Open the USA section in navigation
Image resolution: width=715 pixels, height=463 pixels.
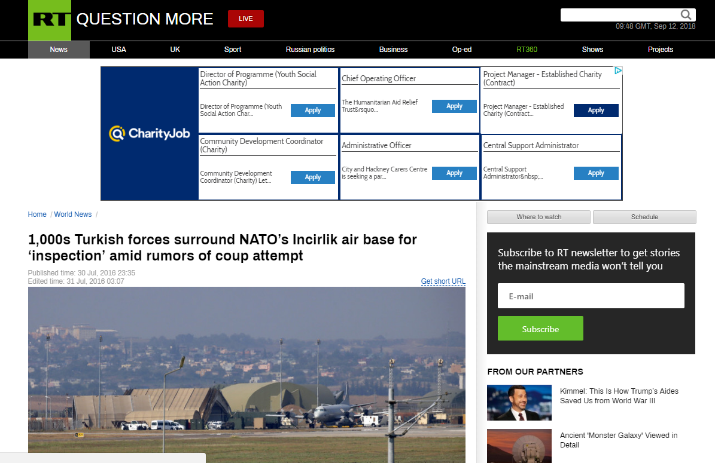119,50
